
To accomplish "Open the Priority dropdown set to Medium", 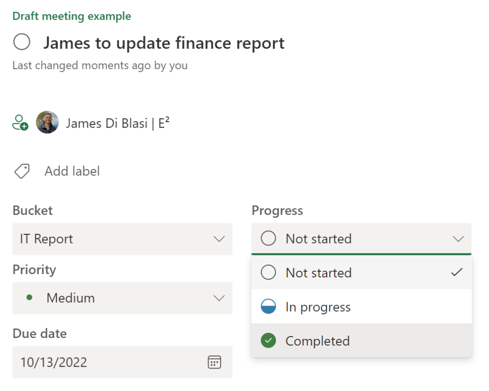I will click(x=219, y=298).
